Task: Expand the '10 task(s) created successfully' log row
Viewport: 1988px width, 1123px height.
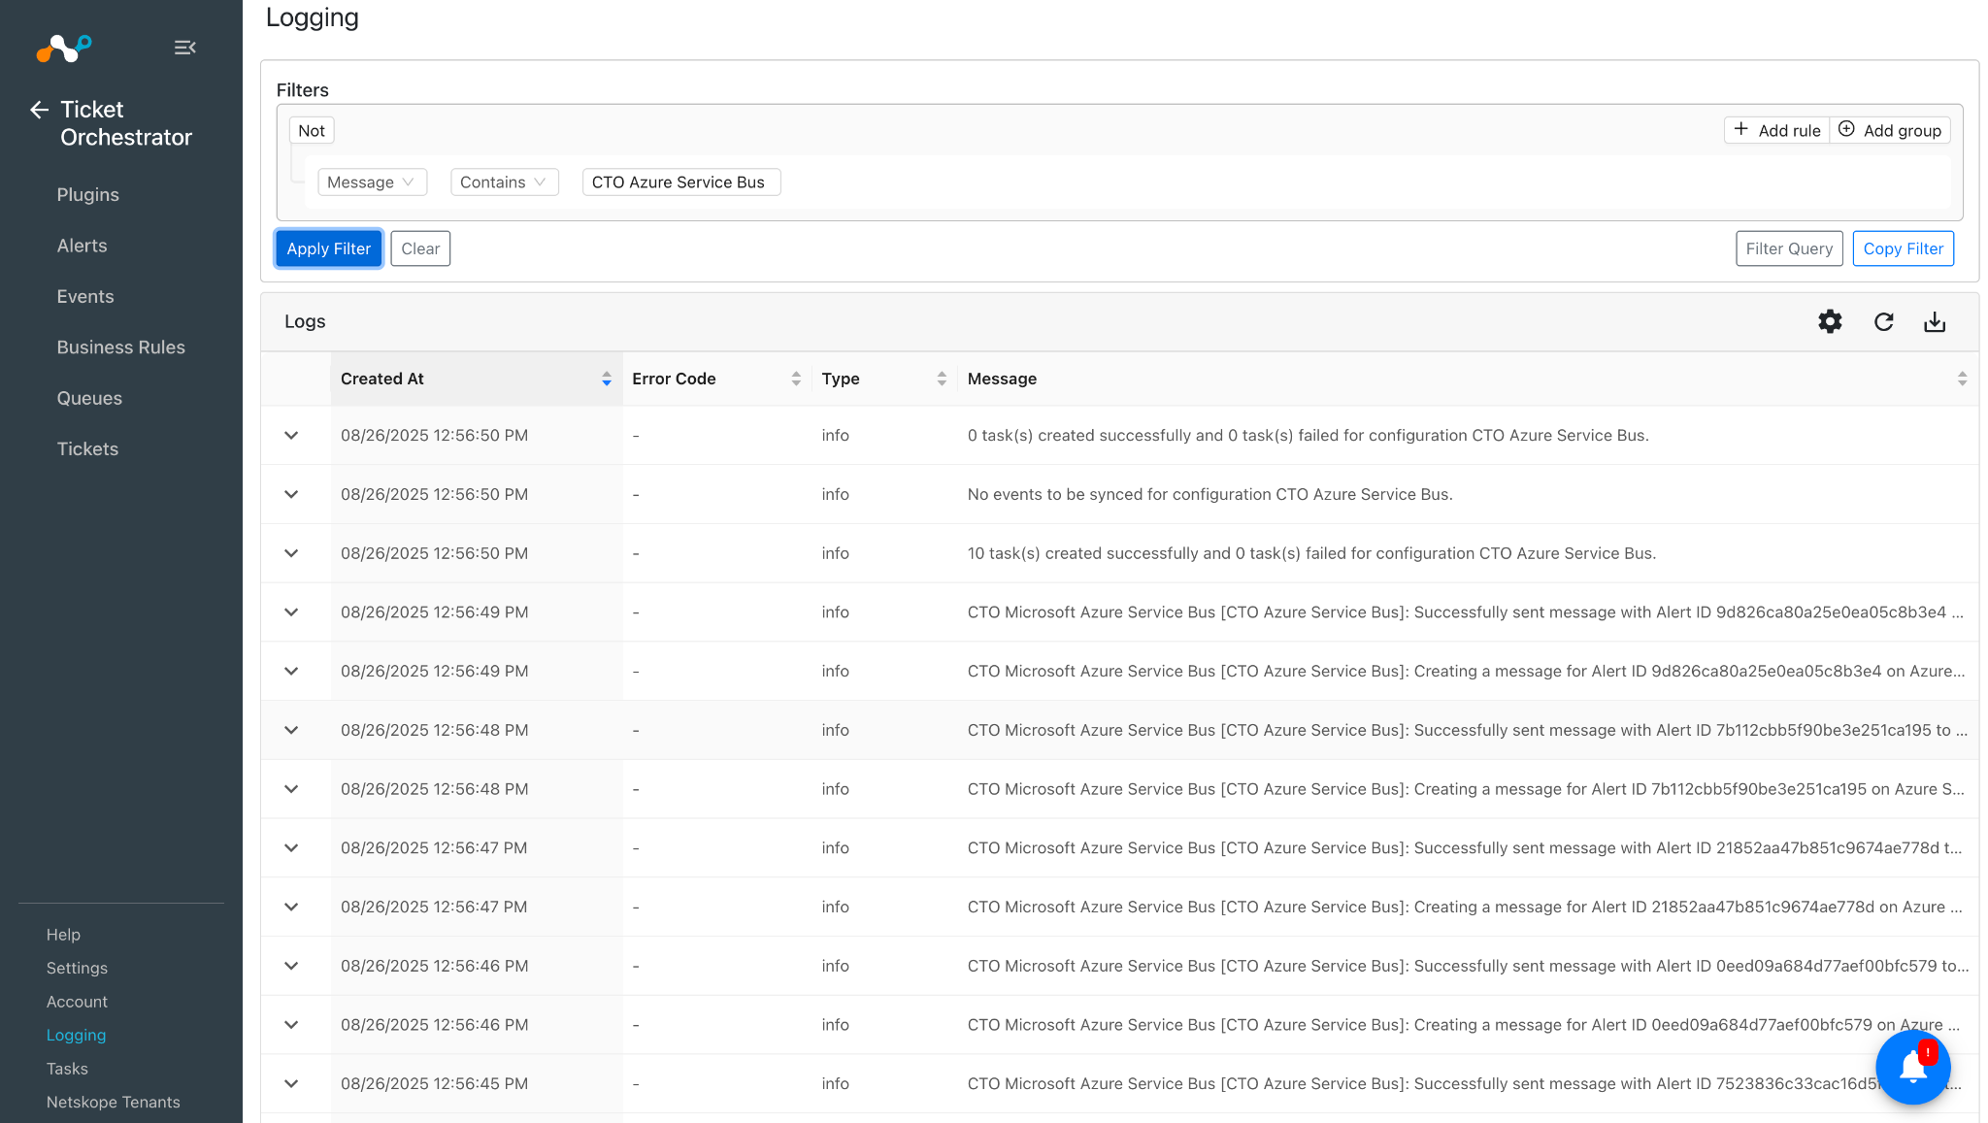Action: [x=291, y=553]
